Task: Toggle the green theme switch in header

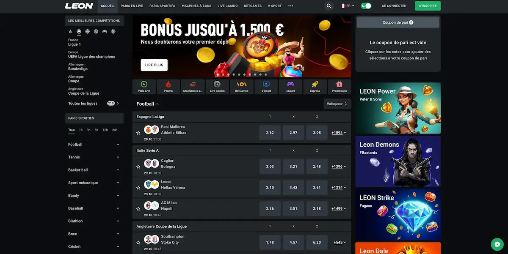Action: (x=366, y=6)
